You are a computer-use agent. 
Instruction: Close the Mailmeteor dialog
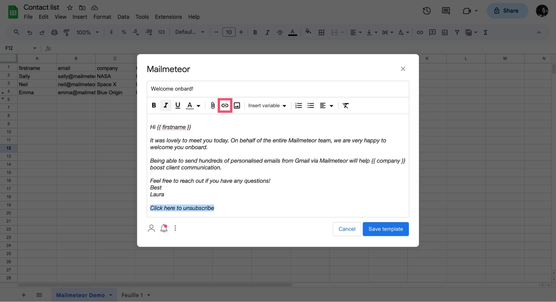(x=403, y=69)
